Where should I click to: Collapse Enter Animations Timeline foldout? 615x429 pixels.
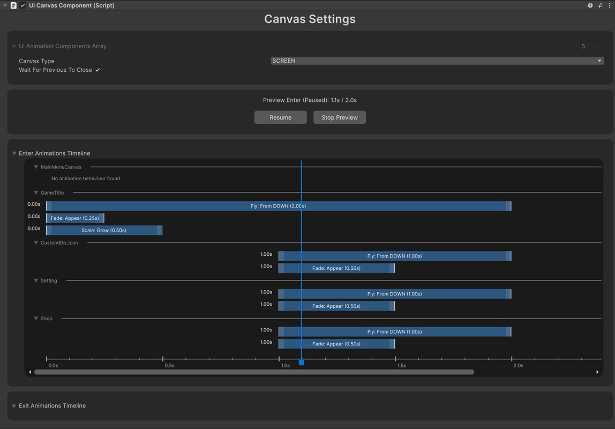click(14, 153)
